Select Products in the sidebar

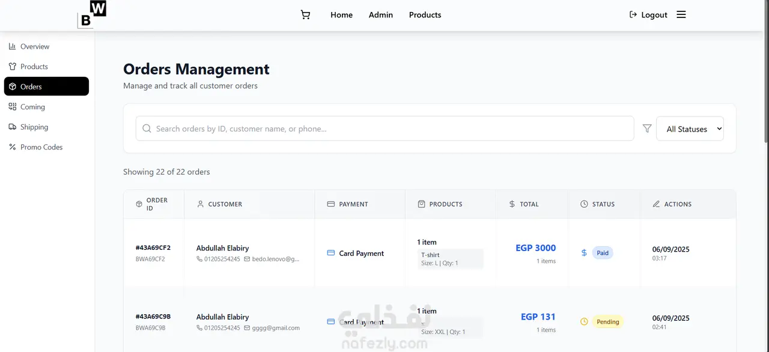[34, 67]
